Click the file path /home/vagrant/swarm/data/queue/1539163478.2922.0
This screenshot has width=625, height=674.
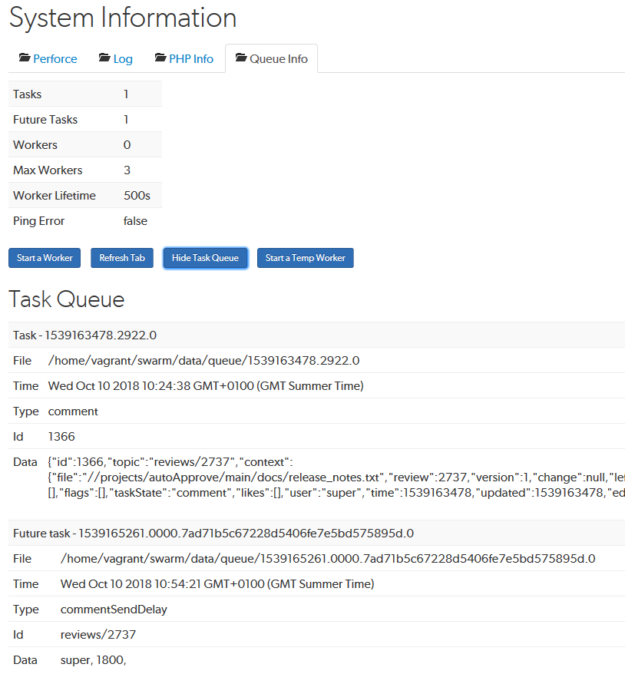203,360
